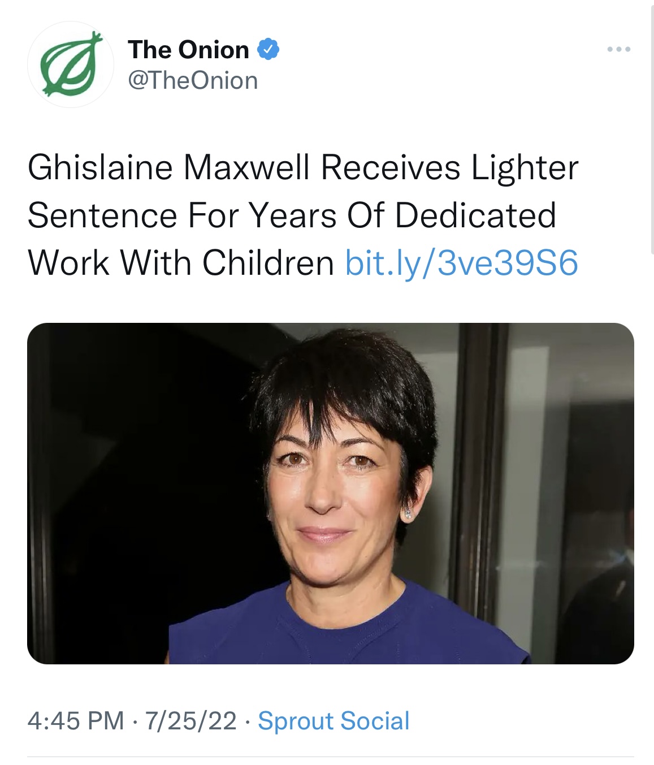Click the word "Ghislaine" in the headline
Viewport: 654px width, 765px height.
[x=100, y=168]
